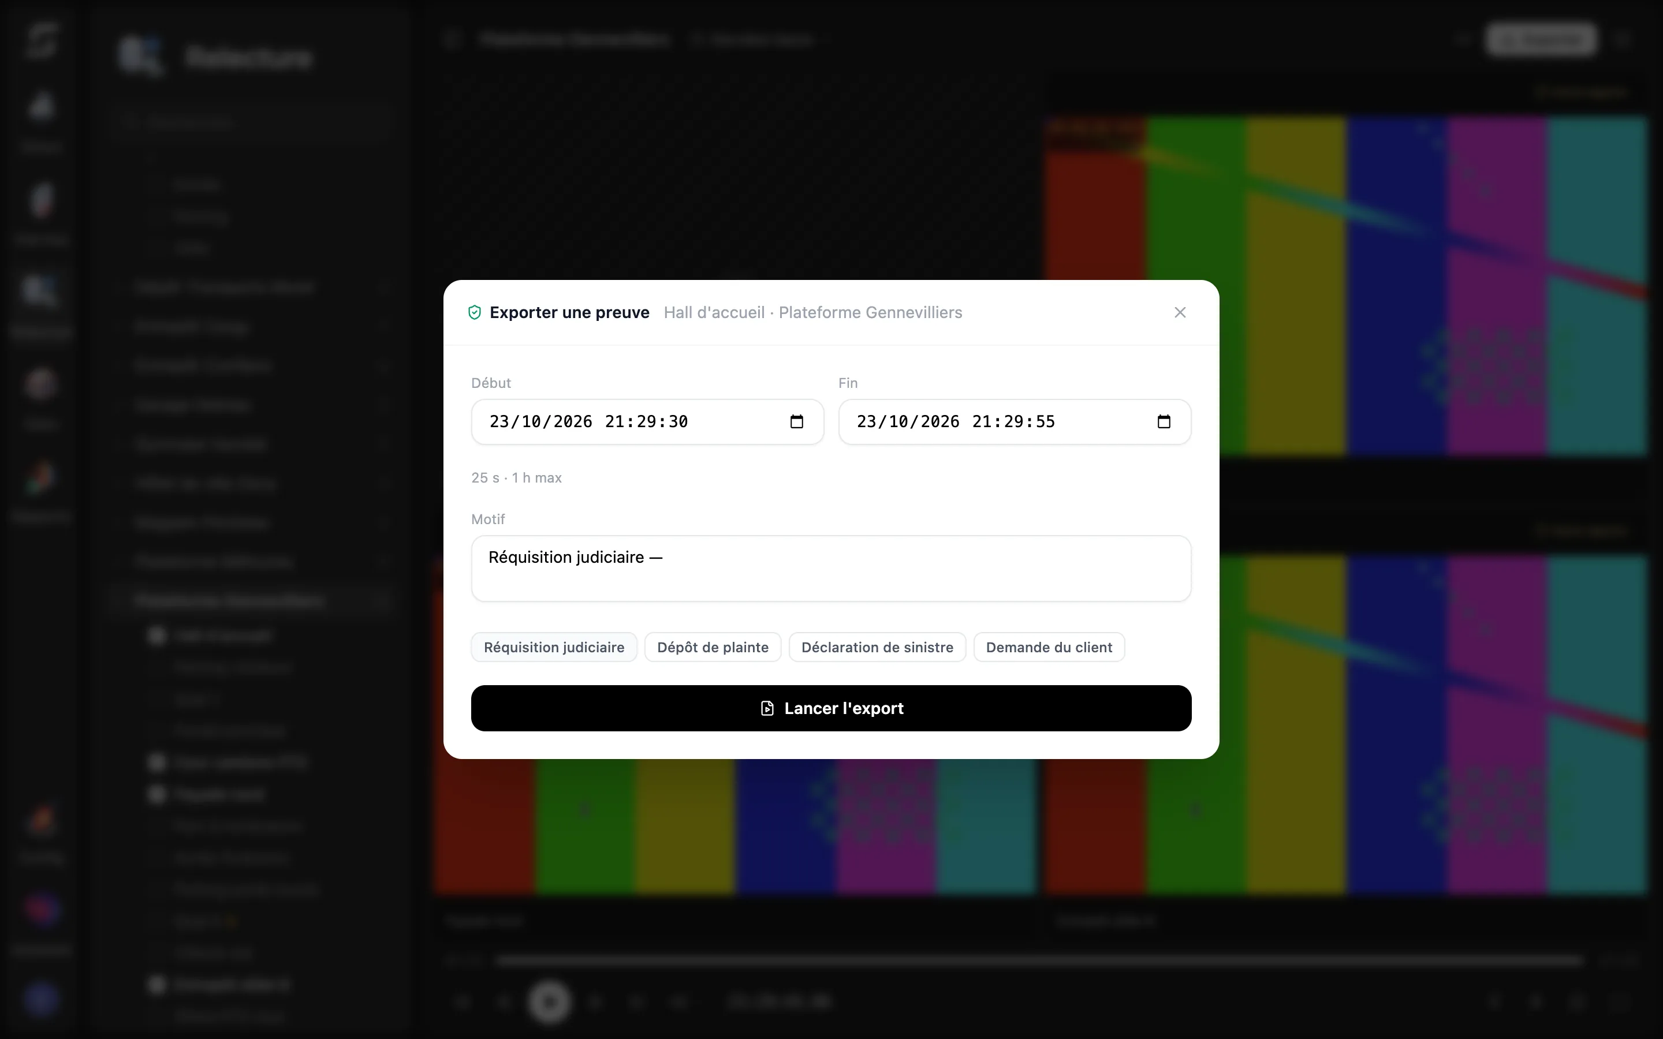Click the background playback timeline bar
The image size is (1663, 1039).
pos(1040,960)
